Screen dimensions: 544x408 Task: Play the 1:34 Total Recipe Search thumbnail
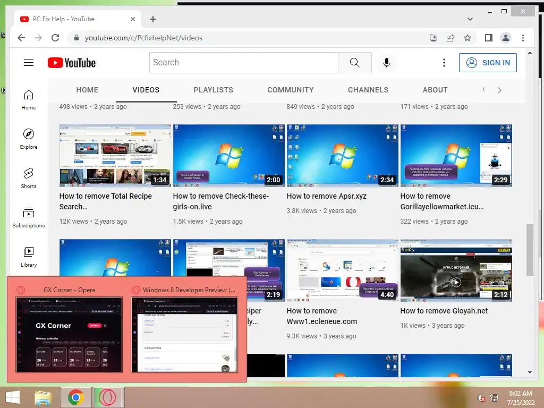click(115, 156)
